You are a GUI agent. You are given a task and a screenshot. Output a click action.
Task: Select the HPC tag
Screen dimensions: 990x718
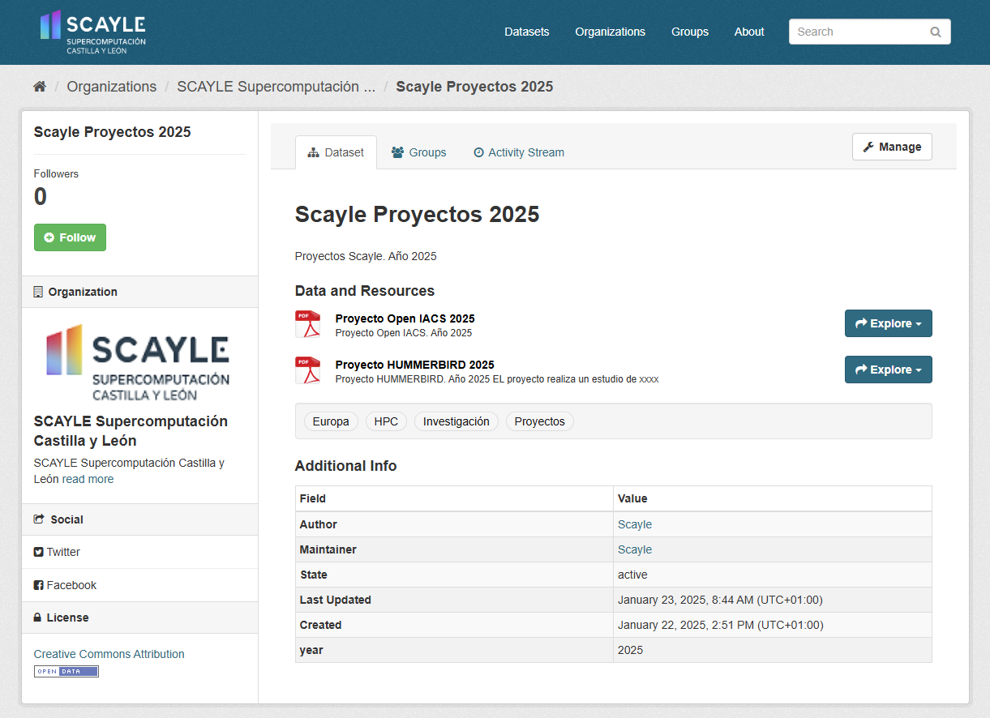386,421
